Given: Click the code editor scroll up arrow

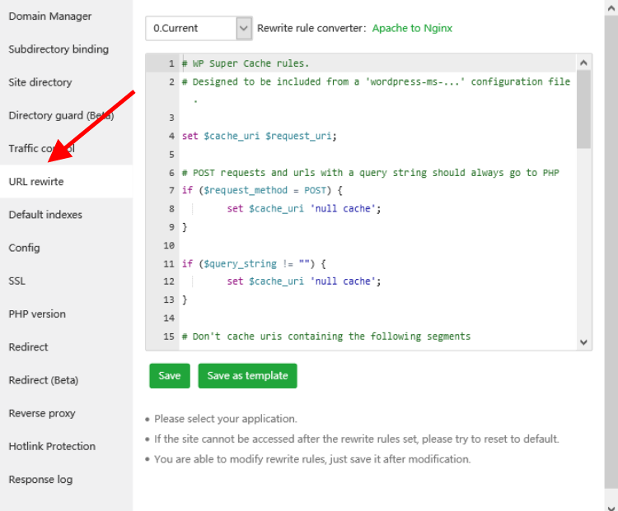Looking at the screenshot, I should point(584,63).
